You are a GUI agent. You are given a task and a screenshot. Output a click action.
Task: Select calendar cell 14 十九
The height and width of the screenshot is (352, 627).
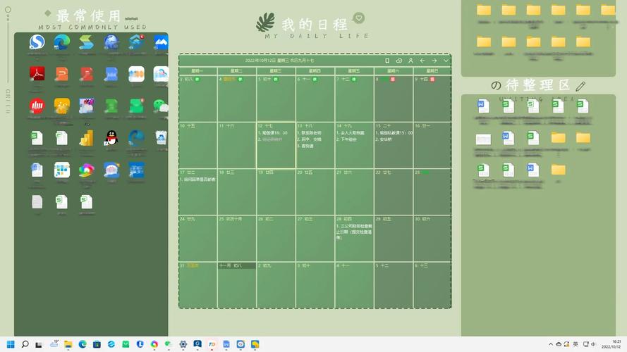click(354, 145)
